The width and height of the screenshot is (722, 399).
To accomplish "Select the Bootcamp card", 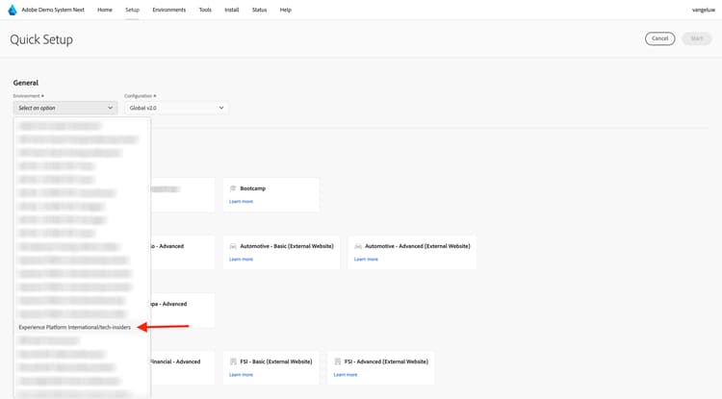I will coord(271,195).
